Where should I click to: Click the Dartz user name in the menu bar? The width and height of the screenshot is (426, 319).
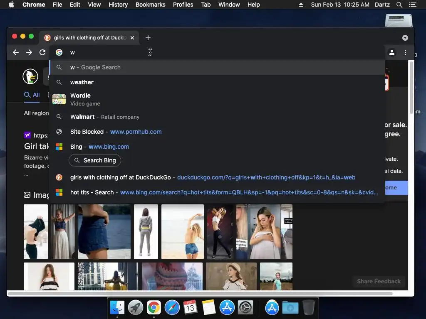pyautogui.click(x=382, y=5)
